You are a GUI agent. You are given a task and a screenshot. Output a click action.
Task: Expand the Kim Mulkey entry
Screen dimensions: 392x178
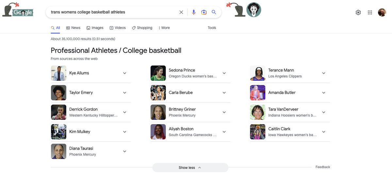[x=124, y=132]
